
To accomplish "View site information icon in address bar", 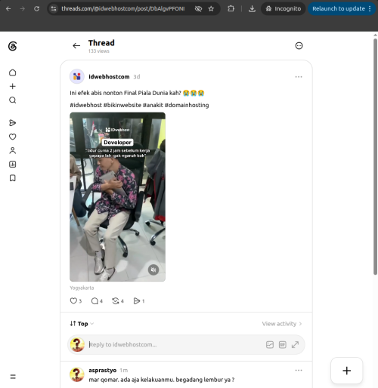I will (x=54, y=9).
